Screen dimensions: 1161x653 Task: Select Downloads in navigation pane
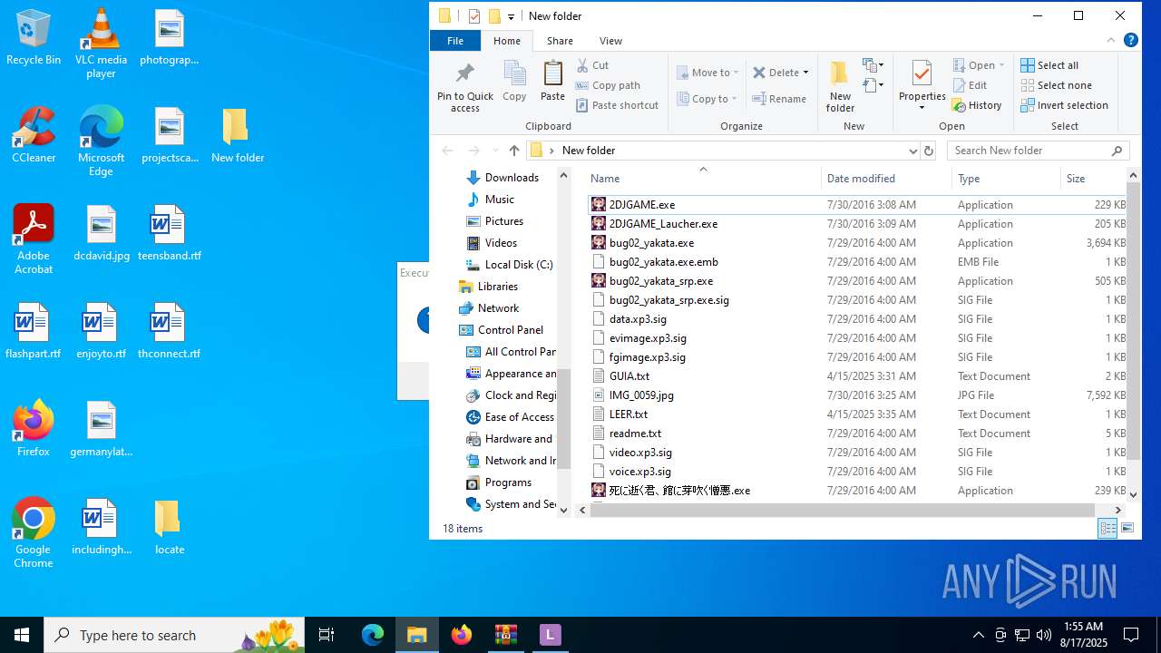click(502, 178)
